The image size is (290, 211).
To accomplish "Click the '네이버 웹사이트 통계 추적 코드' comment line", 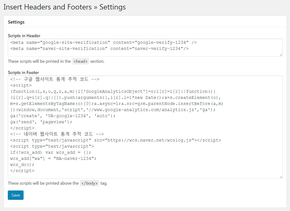I will (x=57, y=134).
